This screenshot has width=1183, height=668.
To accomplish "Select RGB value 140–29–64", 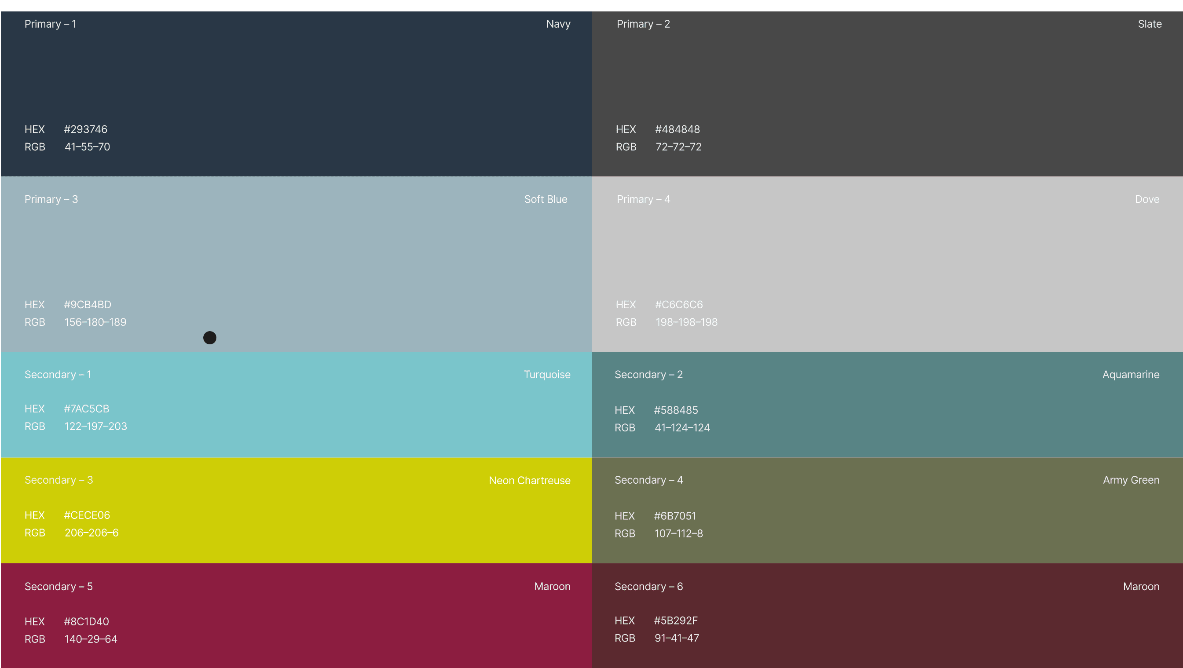I will pos(91,639).
